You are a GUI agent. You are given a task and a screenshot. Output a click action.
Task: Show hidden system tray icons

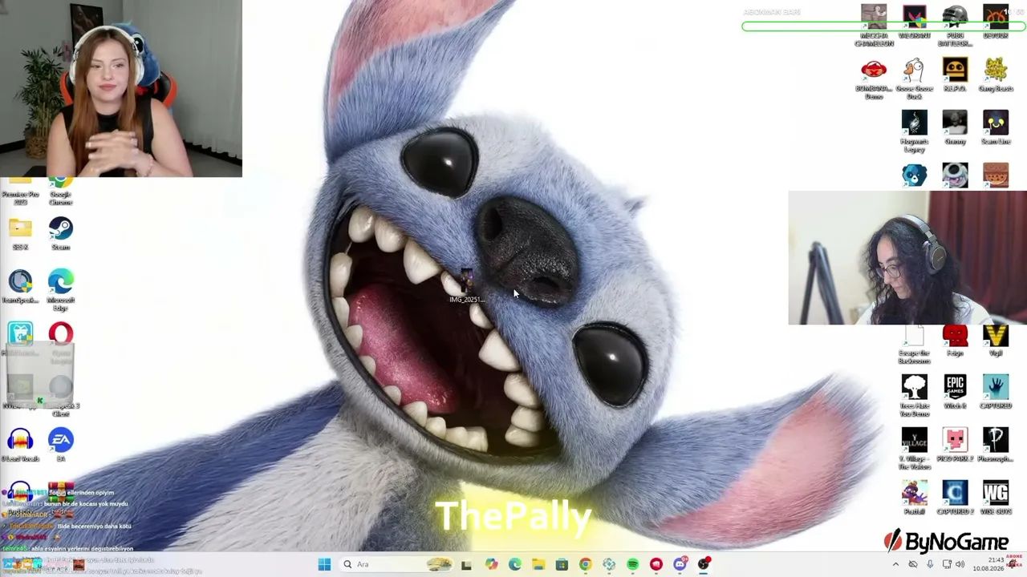(895, 564)
